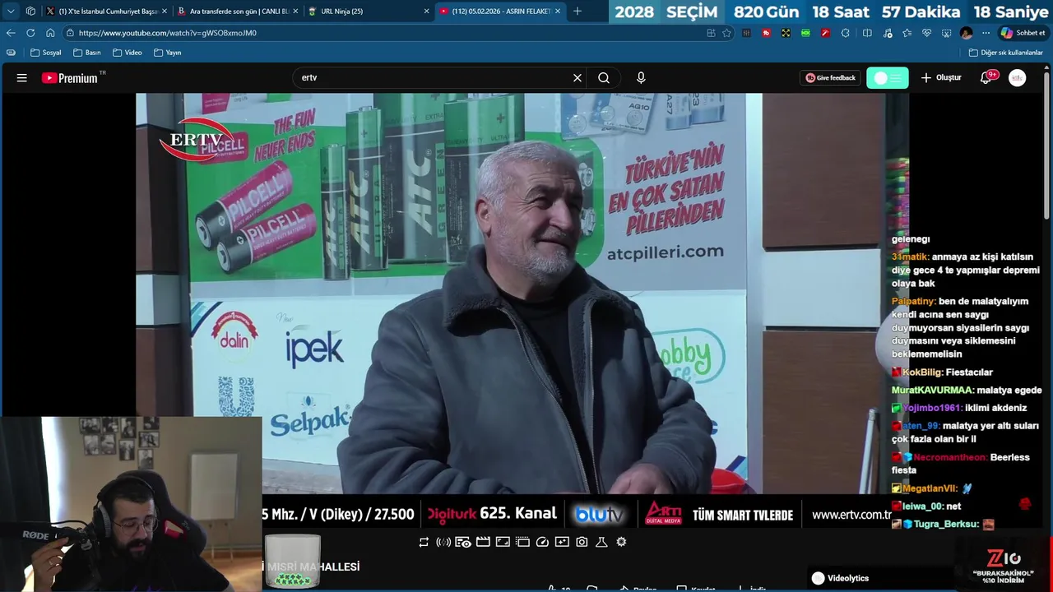Screen dimensions: 1053x592
Task: Open YouTube notifications bell
Action: (x=986, y=78)
